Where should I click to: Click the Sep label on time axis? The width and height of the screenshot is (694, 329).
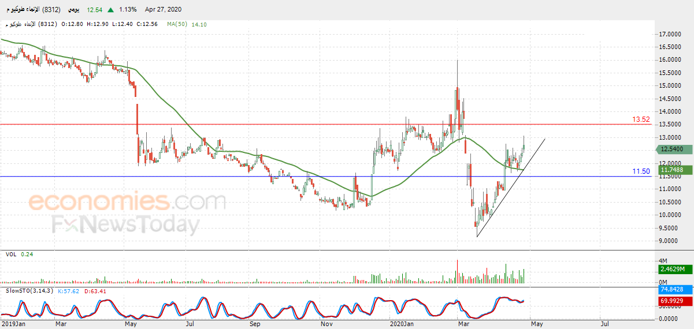pyautogui.click(x=255, y=324)
